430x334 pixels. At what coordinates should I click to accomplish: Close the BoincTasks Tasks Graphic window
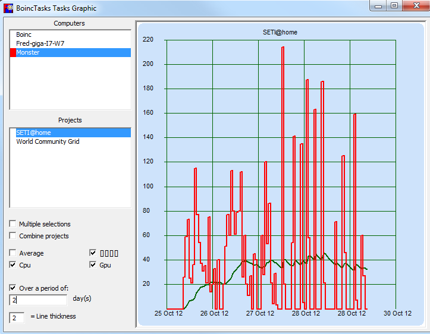(416, 6)
